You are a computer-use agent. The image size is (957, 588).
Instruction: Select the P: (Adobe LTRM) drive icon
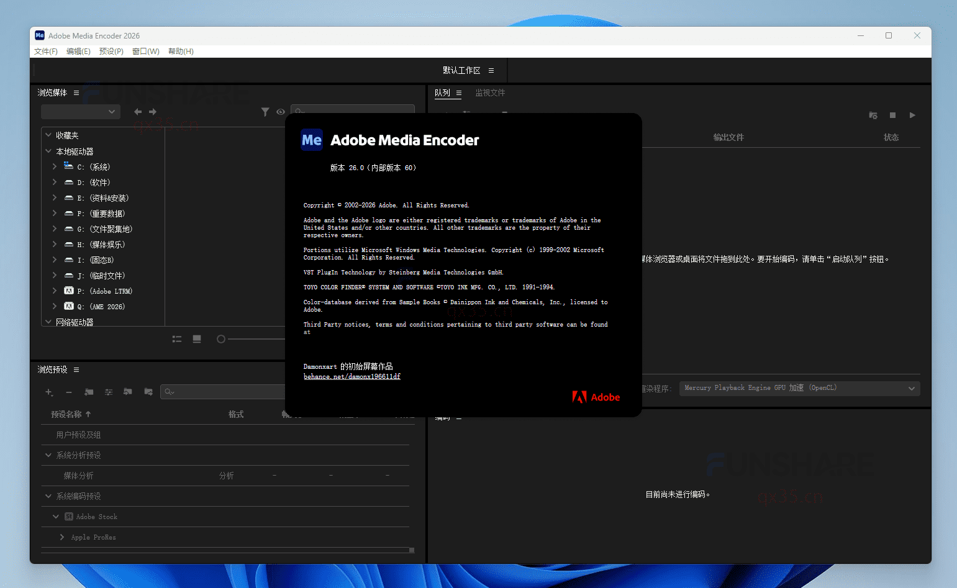click(x=69, y=291)
